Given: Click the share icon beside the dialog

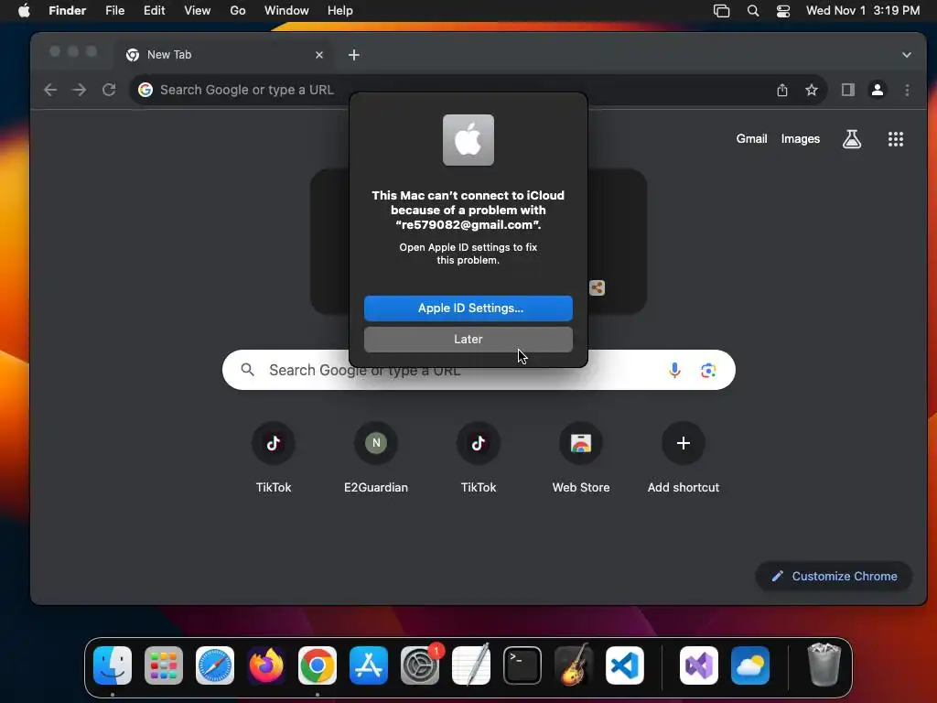Looking at the screenshot, I should coord(597,288).
